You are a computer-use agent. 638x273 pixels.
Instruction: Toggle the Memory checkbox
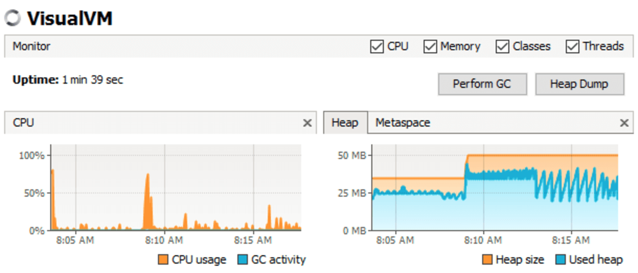pos(430,47)
